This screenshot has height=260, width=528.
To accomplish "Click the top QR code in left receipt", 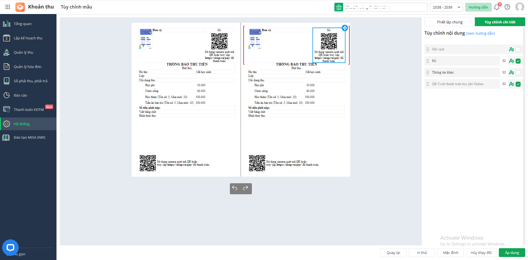I will click(219, 41).
